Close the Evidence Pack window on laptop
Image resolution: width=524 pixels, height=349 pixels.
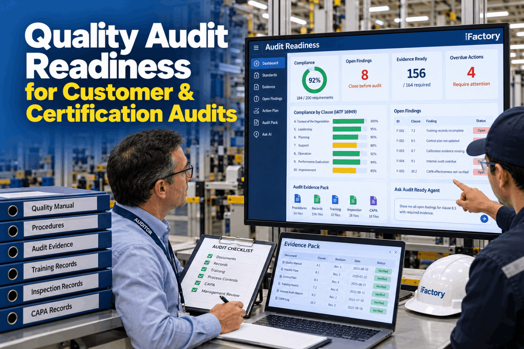pyautogui.click(x=396, y=252)
